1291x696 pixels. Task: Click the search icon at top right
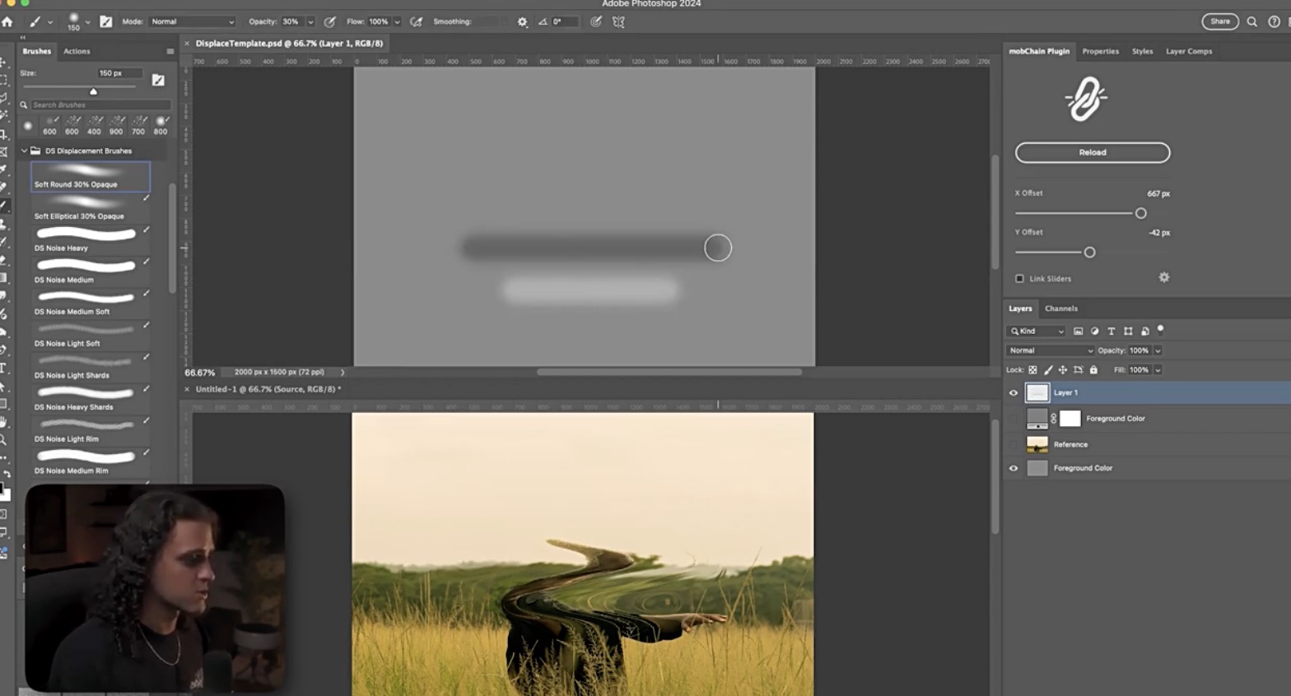(x=1251, y=22)
